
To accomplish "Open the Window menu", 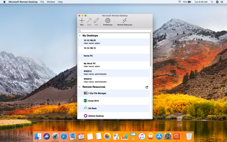I will tap(51, 2).
